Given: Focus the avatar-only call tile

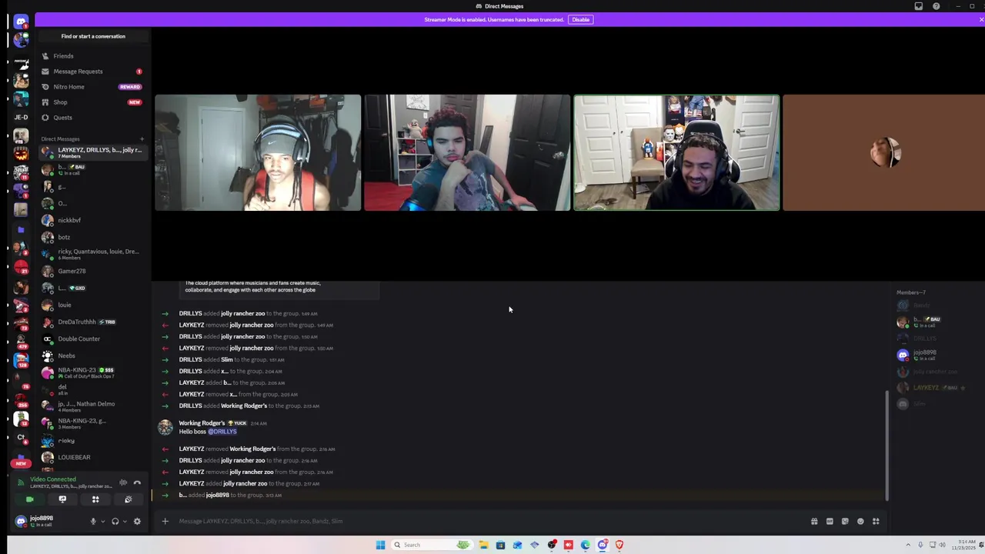Looking at the screenshot, I should pos(883,152).
